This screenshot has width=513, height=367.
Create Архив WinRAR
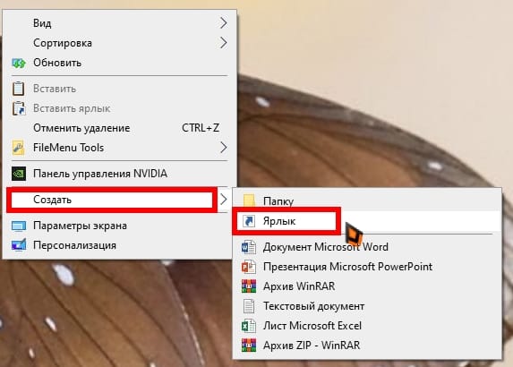[367, 286]
